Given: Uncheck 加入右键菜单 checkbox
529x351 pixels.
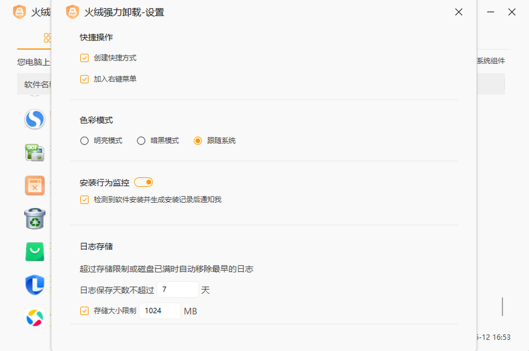Looking at the screenshot, I should point(84,79).
